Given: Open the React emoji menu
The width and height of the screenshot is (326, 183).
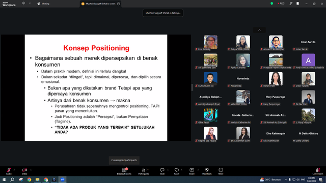Looking at the screenshot, I should pyautogui.click(x=177, y=171).
